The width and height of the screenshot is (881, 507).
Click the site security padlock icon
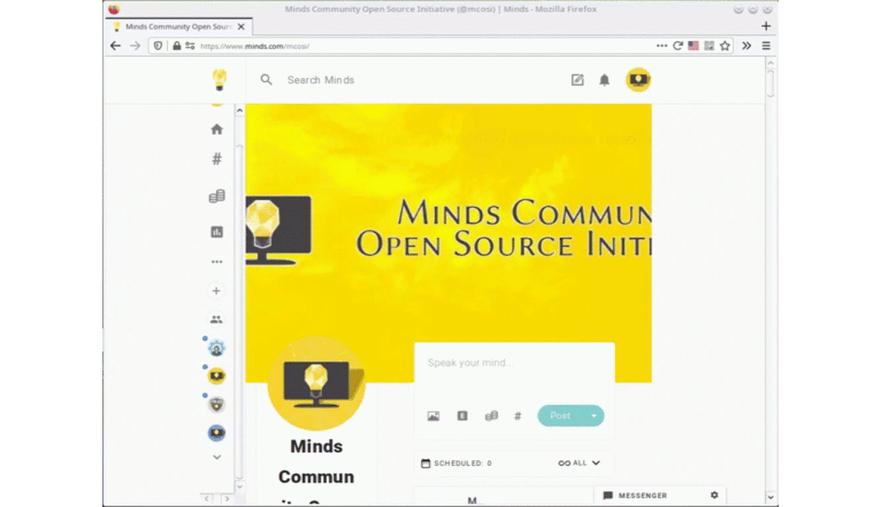(176, 46)
